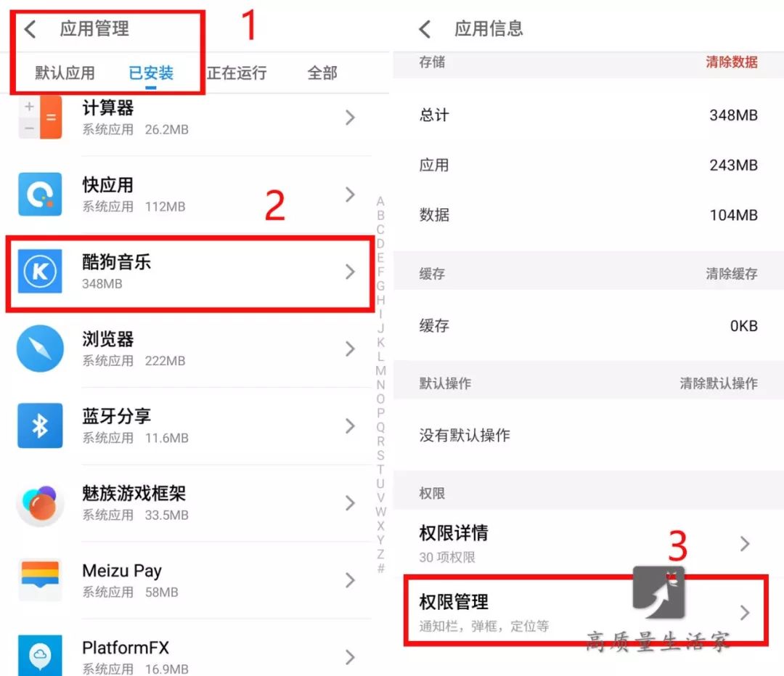Tap the 浏览器 compass icon
The image size is (784, 676).
click(x=41, y=349)
